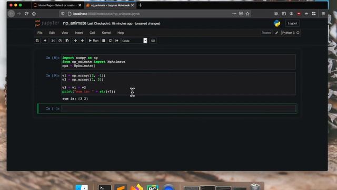The height and width of the screenshot is (190, 337).
Task: Click the Python logo icon
Action: (277, 23)
